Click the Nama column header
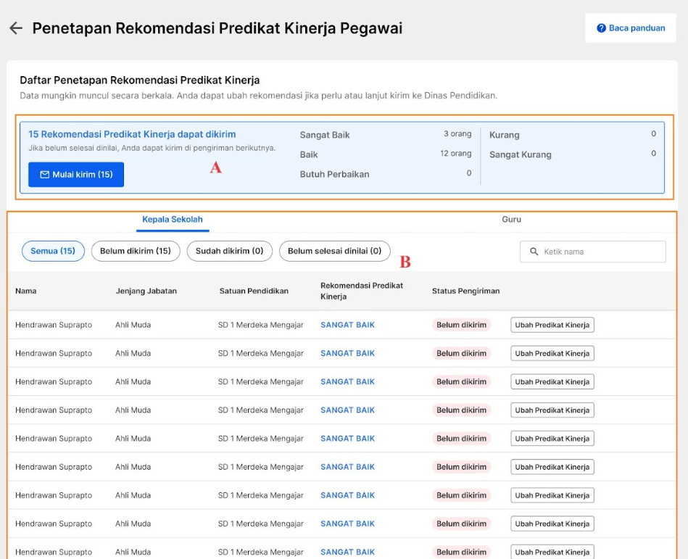Viewport: 688px width, 559px height. [26, 291]
